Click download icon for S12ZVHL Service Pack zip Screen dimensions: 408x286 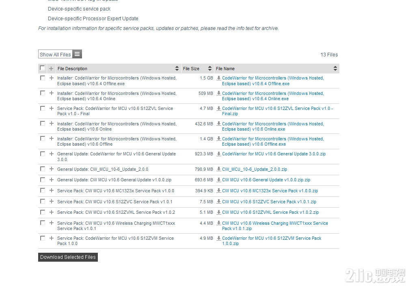click(219, 212)
